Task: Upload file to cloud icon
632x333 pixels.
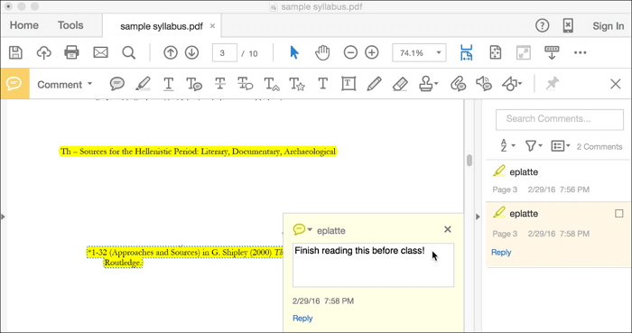Action: tap(44, 52)
